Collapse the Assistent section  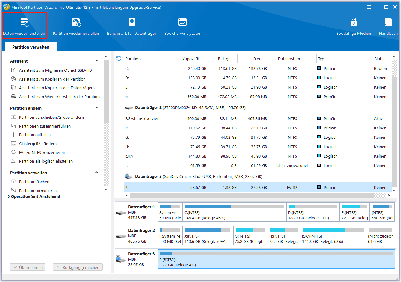[x=97, y=61]
